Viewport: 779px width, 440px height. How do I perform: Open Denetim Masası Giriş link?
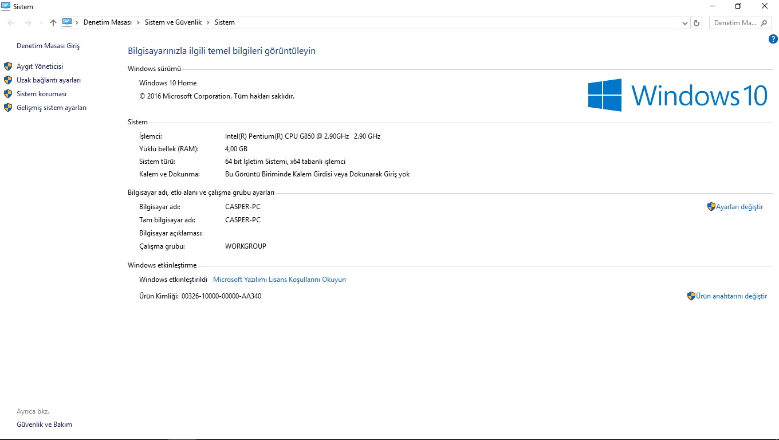[x=48, y=46]
